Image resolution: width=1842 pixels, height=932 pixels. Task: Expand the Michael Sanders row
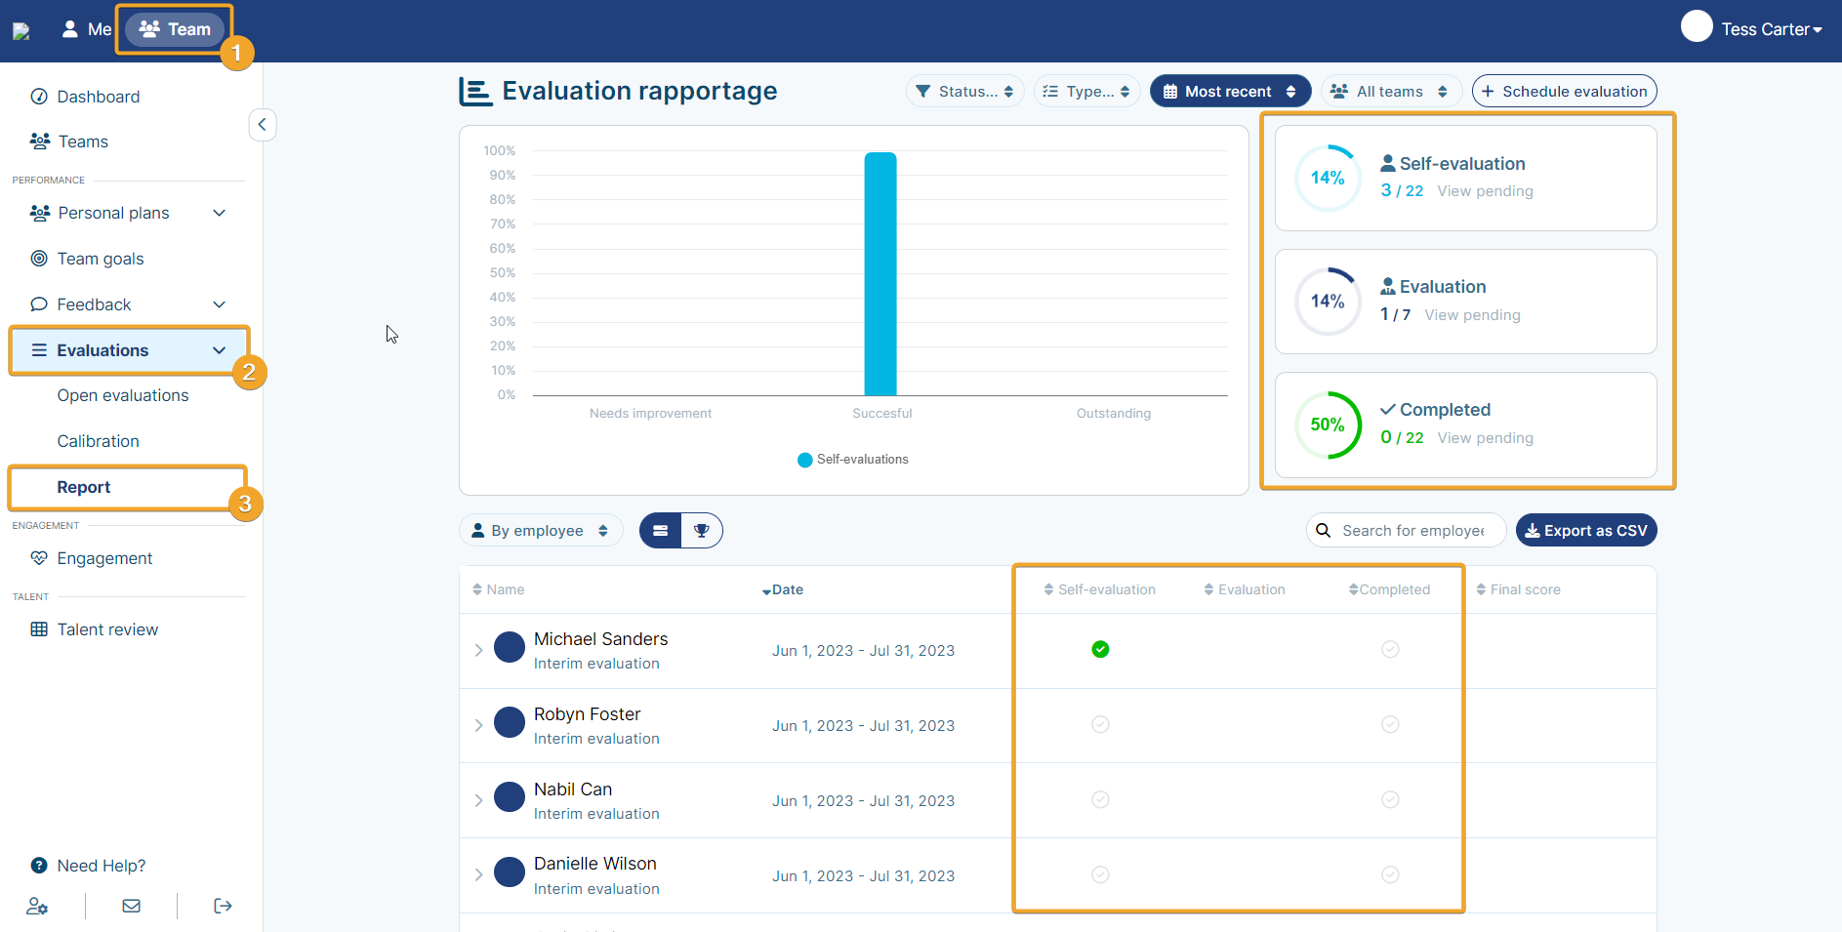[478, 650]
